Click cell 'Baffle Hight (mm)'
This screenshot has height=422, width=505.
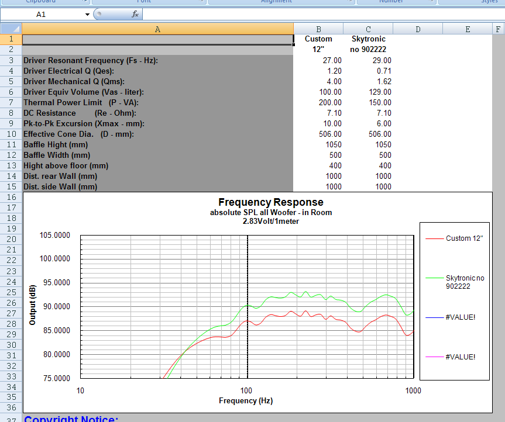tap(157, 145)
